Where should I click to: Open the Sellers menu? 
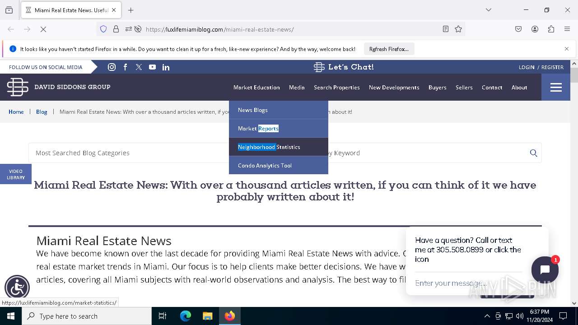(464, 87)
